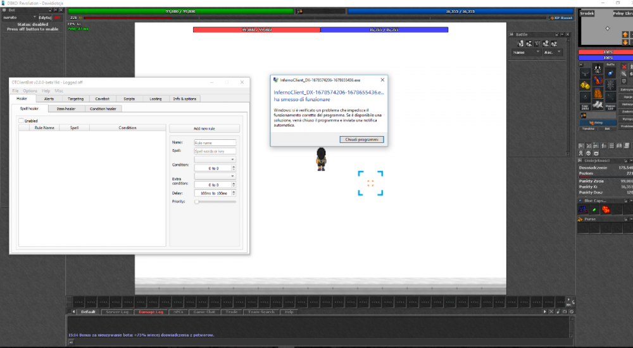
Task: Click the shield defensive stance icon
Action: click(624, 81)
